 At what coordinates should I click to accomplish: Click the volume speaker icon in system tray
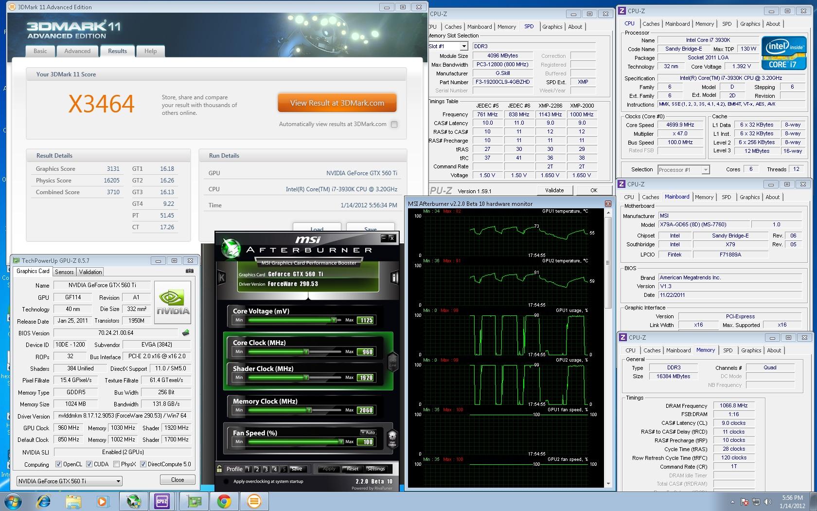pos(768,502)
